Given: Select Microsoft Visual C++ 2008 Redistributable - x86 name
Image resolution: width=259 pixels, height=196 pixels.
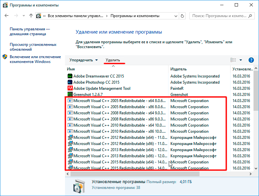Looking at the screenshot, I should [x=119, y=119].
